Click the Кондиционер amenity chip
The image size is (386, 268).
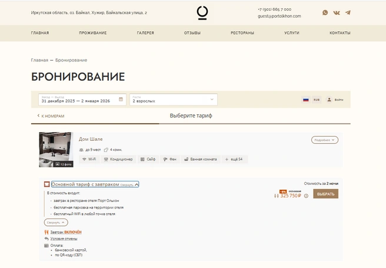click(x=118, y=160)
